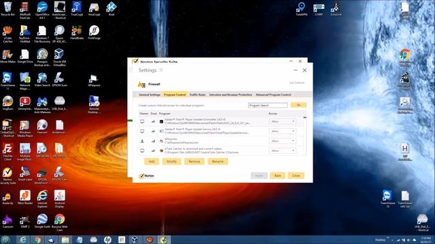
Task: Open Malwarebytes Anti-Malware desktop icon
Action: tap(42, 104)
